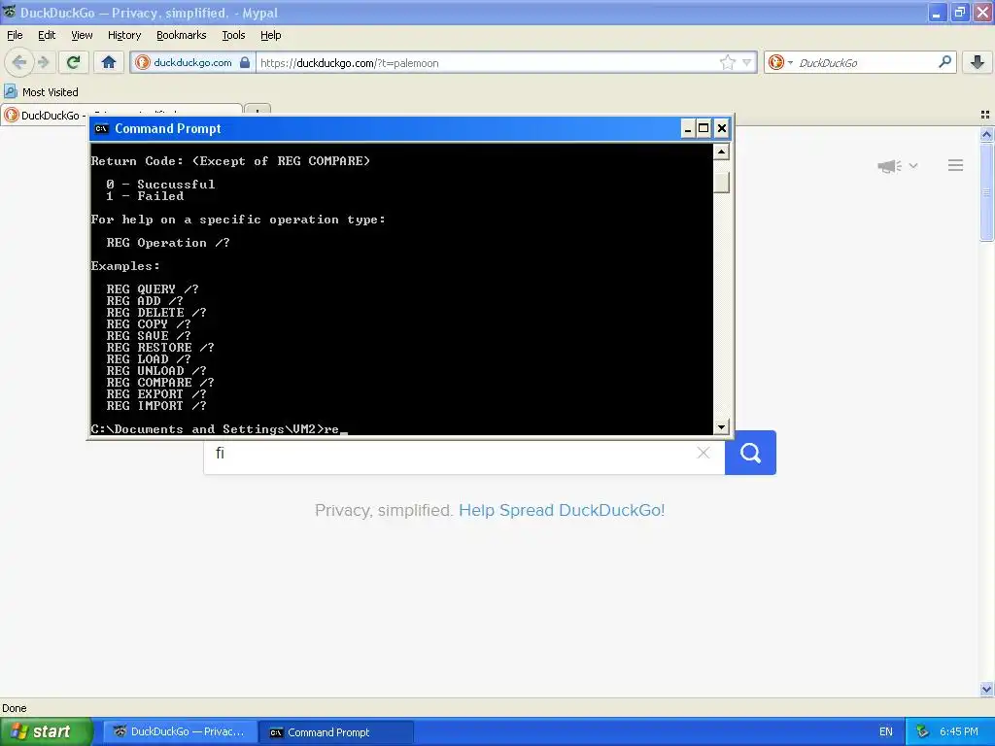Screen dimensions: 995x746
Task: Click the Command Prompt scroll up arrow
Action: point(721,152)
